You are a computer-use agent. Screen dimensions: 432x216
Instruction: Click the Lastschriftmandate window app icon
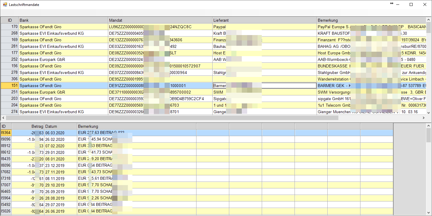point(5,4)
